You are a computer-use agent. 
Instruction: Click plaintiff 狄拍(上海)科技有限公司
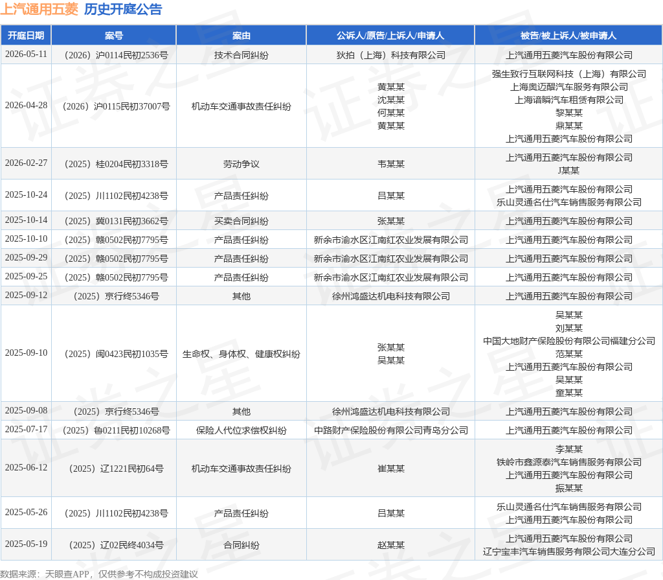(390, 55)
